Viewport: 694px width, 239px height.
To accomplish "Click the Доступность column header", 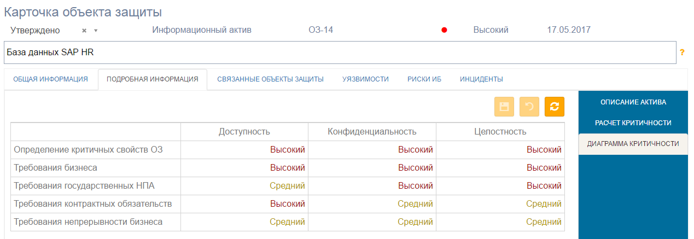I will (x=244, y=131).
